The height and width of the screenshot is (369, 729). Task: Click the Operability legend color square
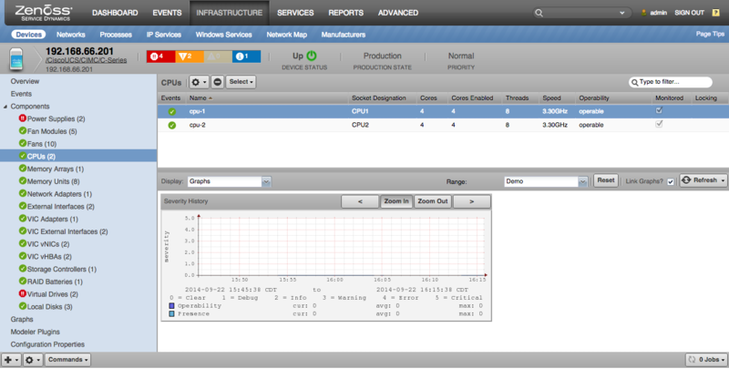171,306
